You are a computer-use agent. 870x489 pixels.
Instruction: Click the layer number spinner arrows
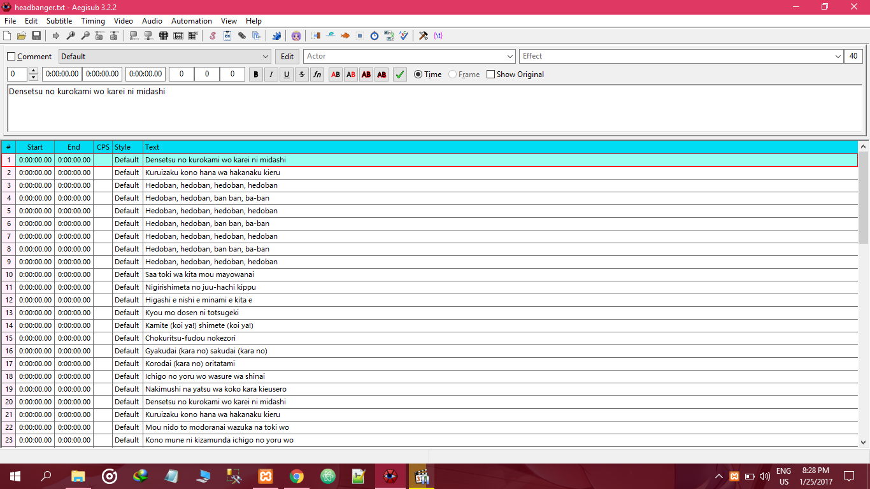pyautogui.click(x=34, y=74)
